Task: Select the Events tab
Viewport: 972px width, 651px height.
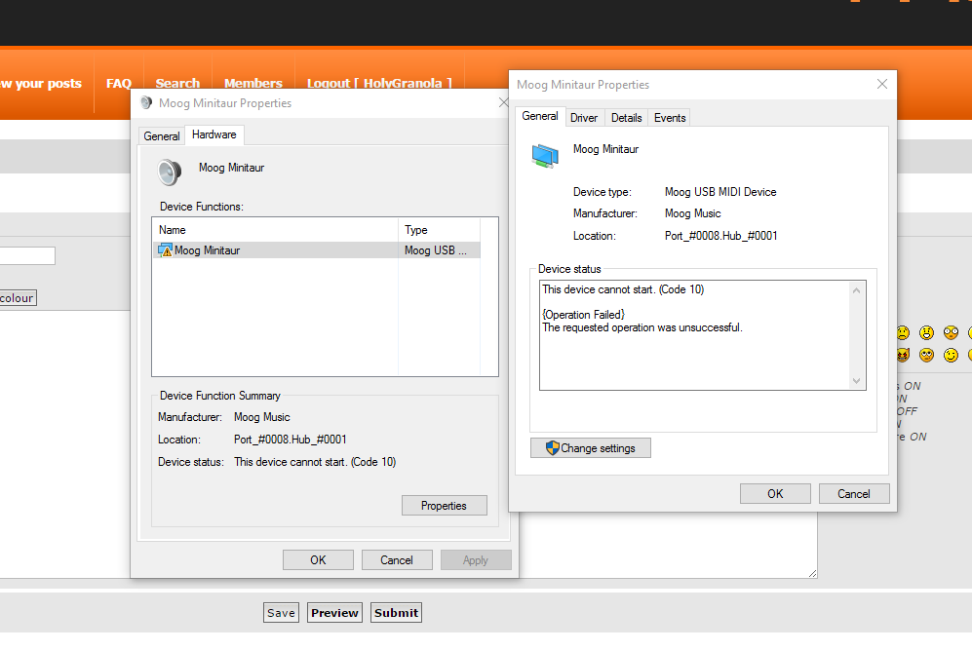Action: click(x=670, y=118)
